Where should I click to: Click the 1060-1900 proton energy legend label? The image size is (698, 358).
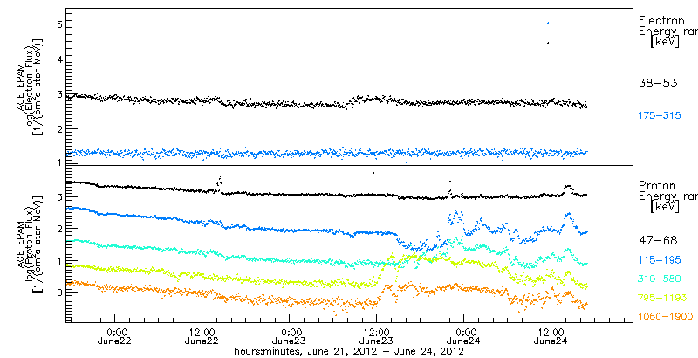click(666, 317)
